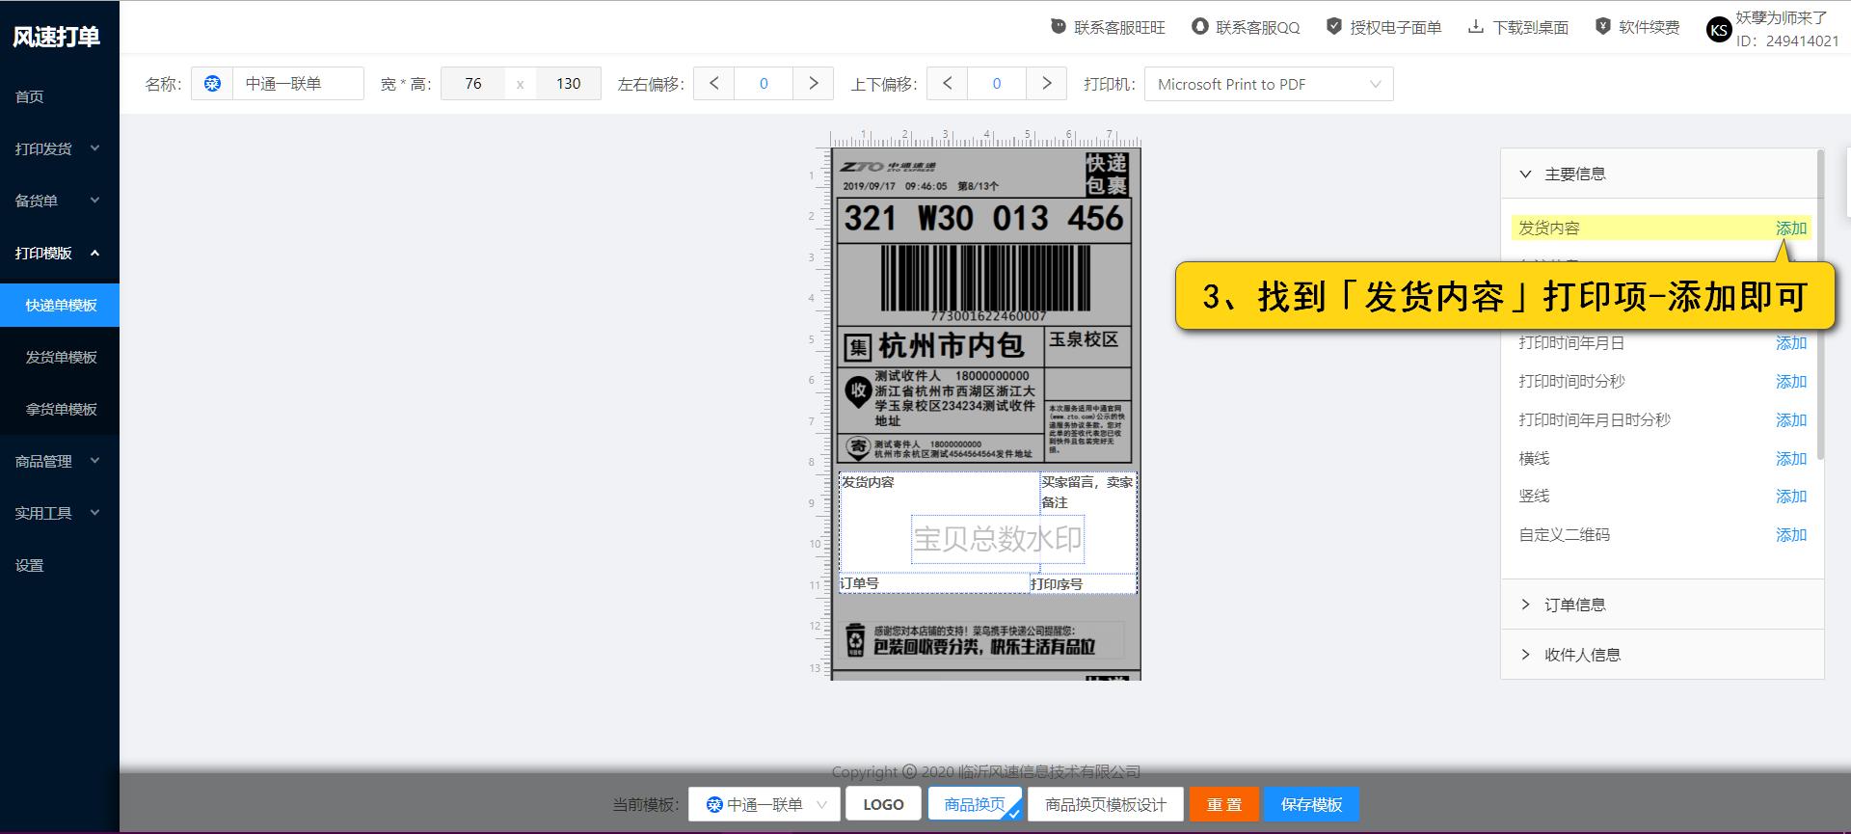Select the 宝贝总数水印 element on the label
This screenshot has width=1851, height=834.
pyautogui.click(x=998, y=538)
